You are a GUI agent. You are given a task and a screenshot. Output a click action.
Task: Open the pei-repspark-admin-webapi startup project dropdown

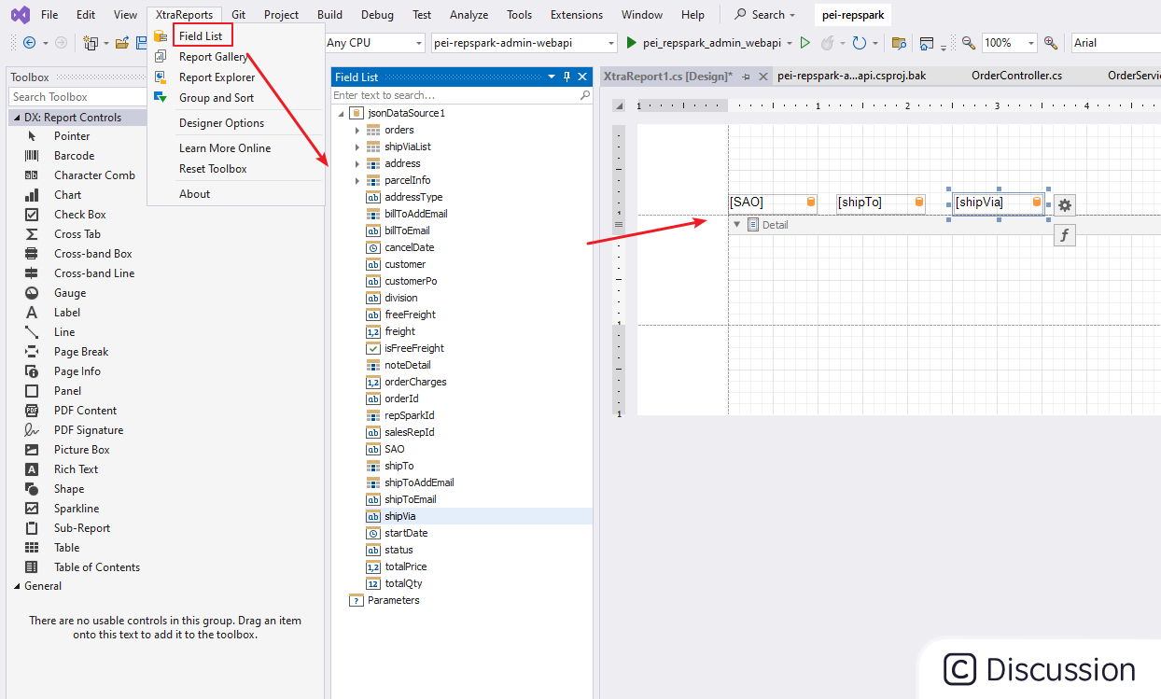[610, 43]
